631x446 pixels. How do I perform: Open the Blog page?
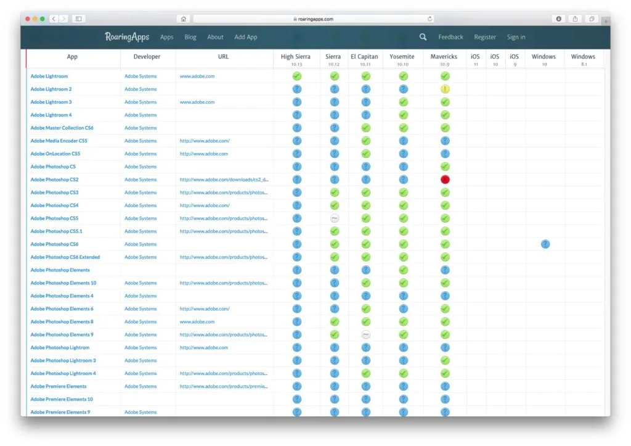pos(190,37)
